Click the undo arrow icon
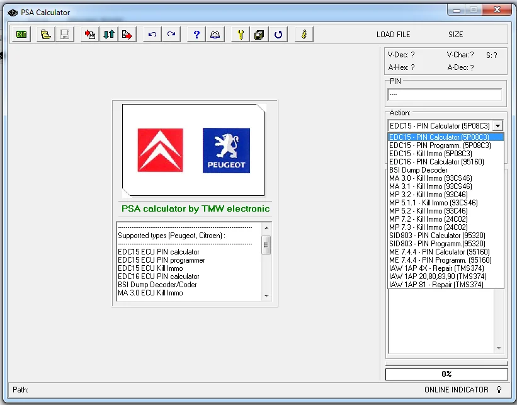Viewport: 517px width, 405px height. (152, 34)
